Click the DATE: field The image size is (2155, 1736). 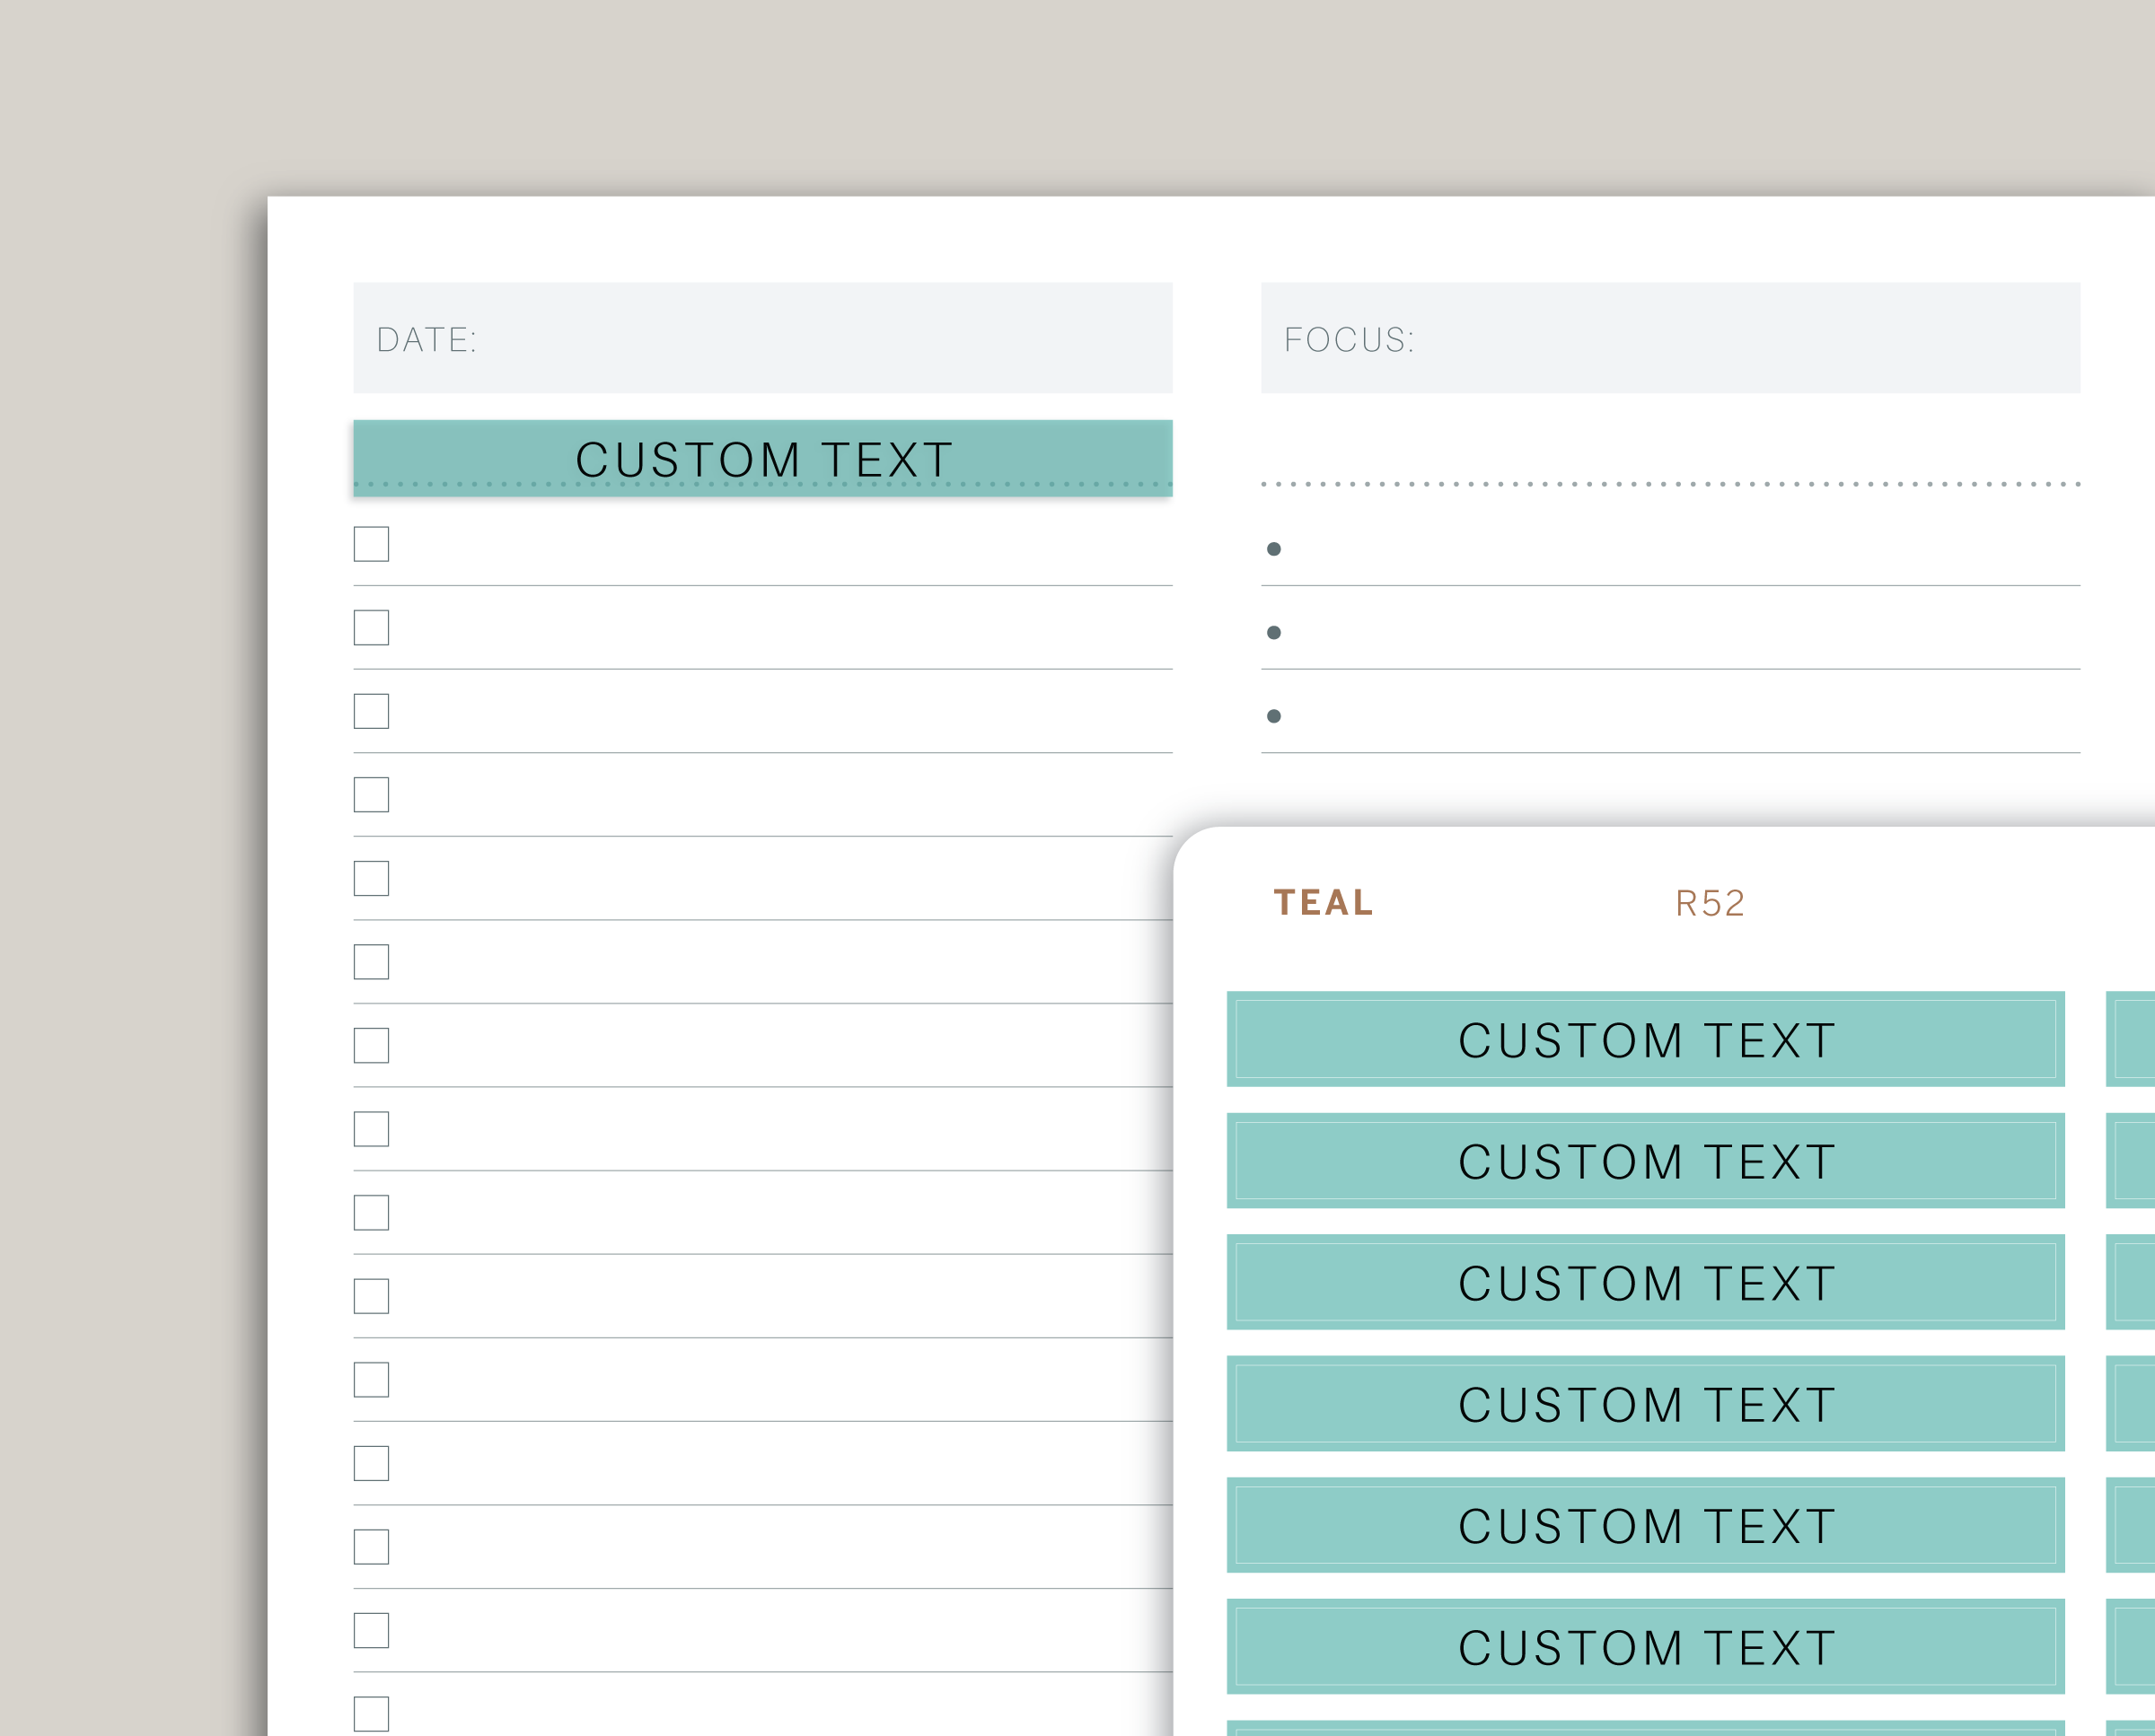(762, 338)
